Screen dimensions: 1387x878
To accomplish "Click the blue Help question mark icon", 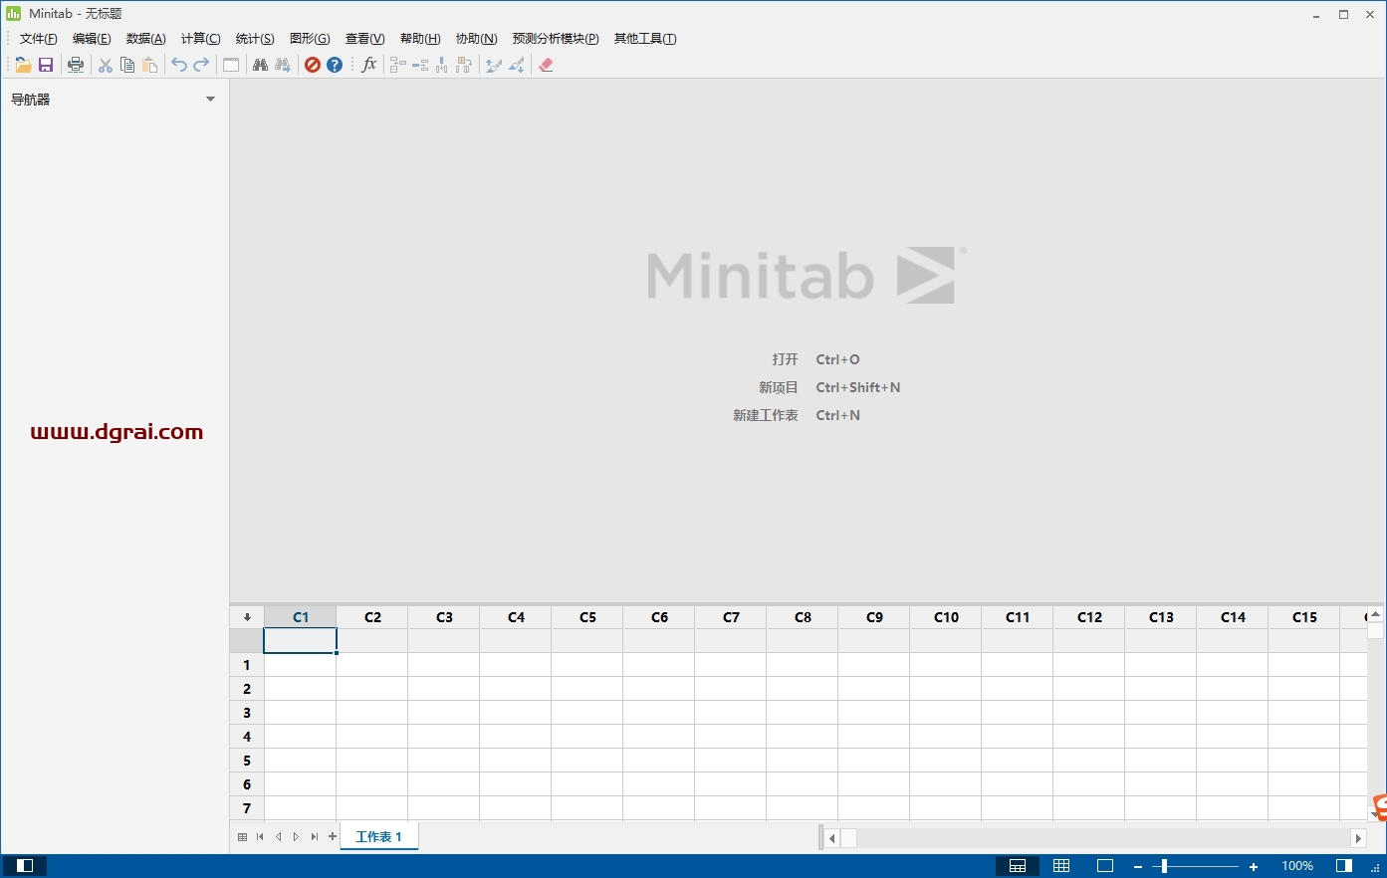I will tap(335, 65).
